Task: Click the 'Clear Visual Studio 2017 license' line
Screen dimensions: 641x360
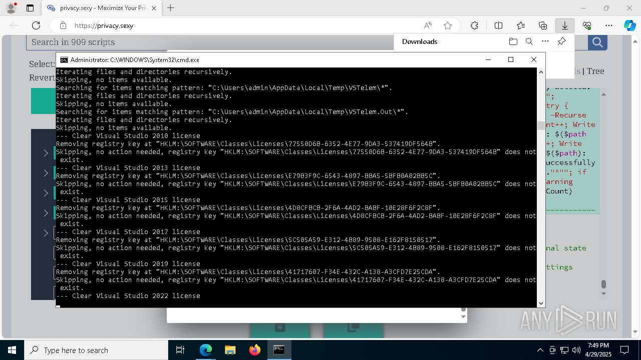Action: (x=128, y=231)
